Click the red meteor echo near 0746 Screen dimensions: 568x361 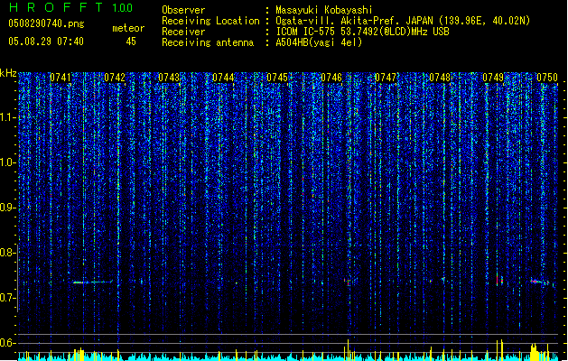348,282
